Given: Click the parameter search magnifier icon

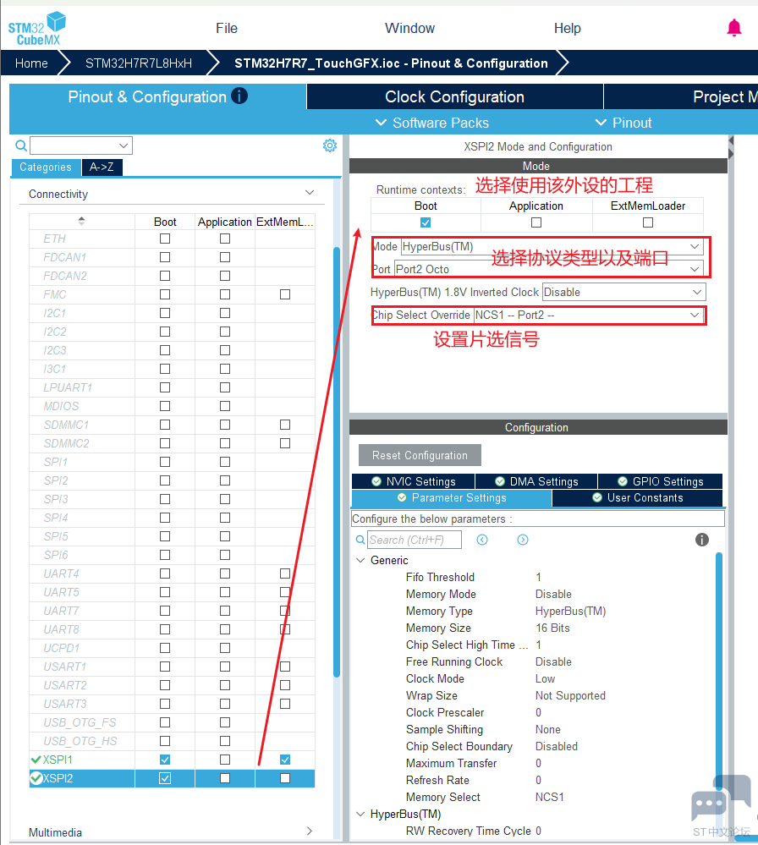Looking at the screenshot, I should pos(360,540).
